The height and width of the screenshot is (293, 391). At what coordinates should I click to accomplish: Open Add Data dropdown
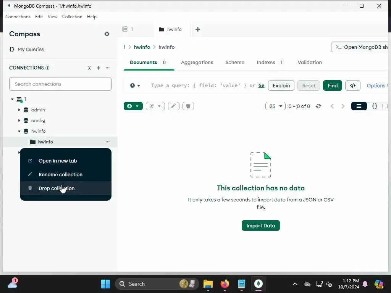click(133, 106)
